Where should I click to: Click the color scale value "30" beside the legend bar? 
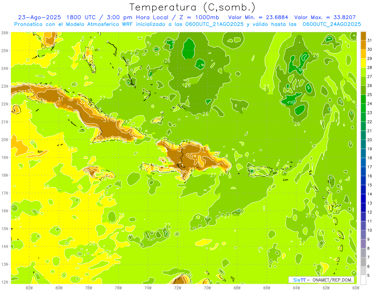369,49
